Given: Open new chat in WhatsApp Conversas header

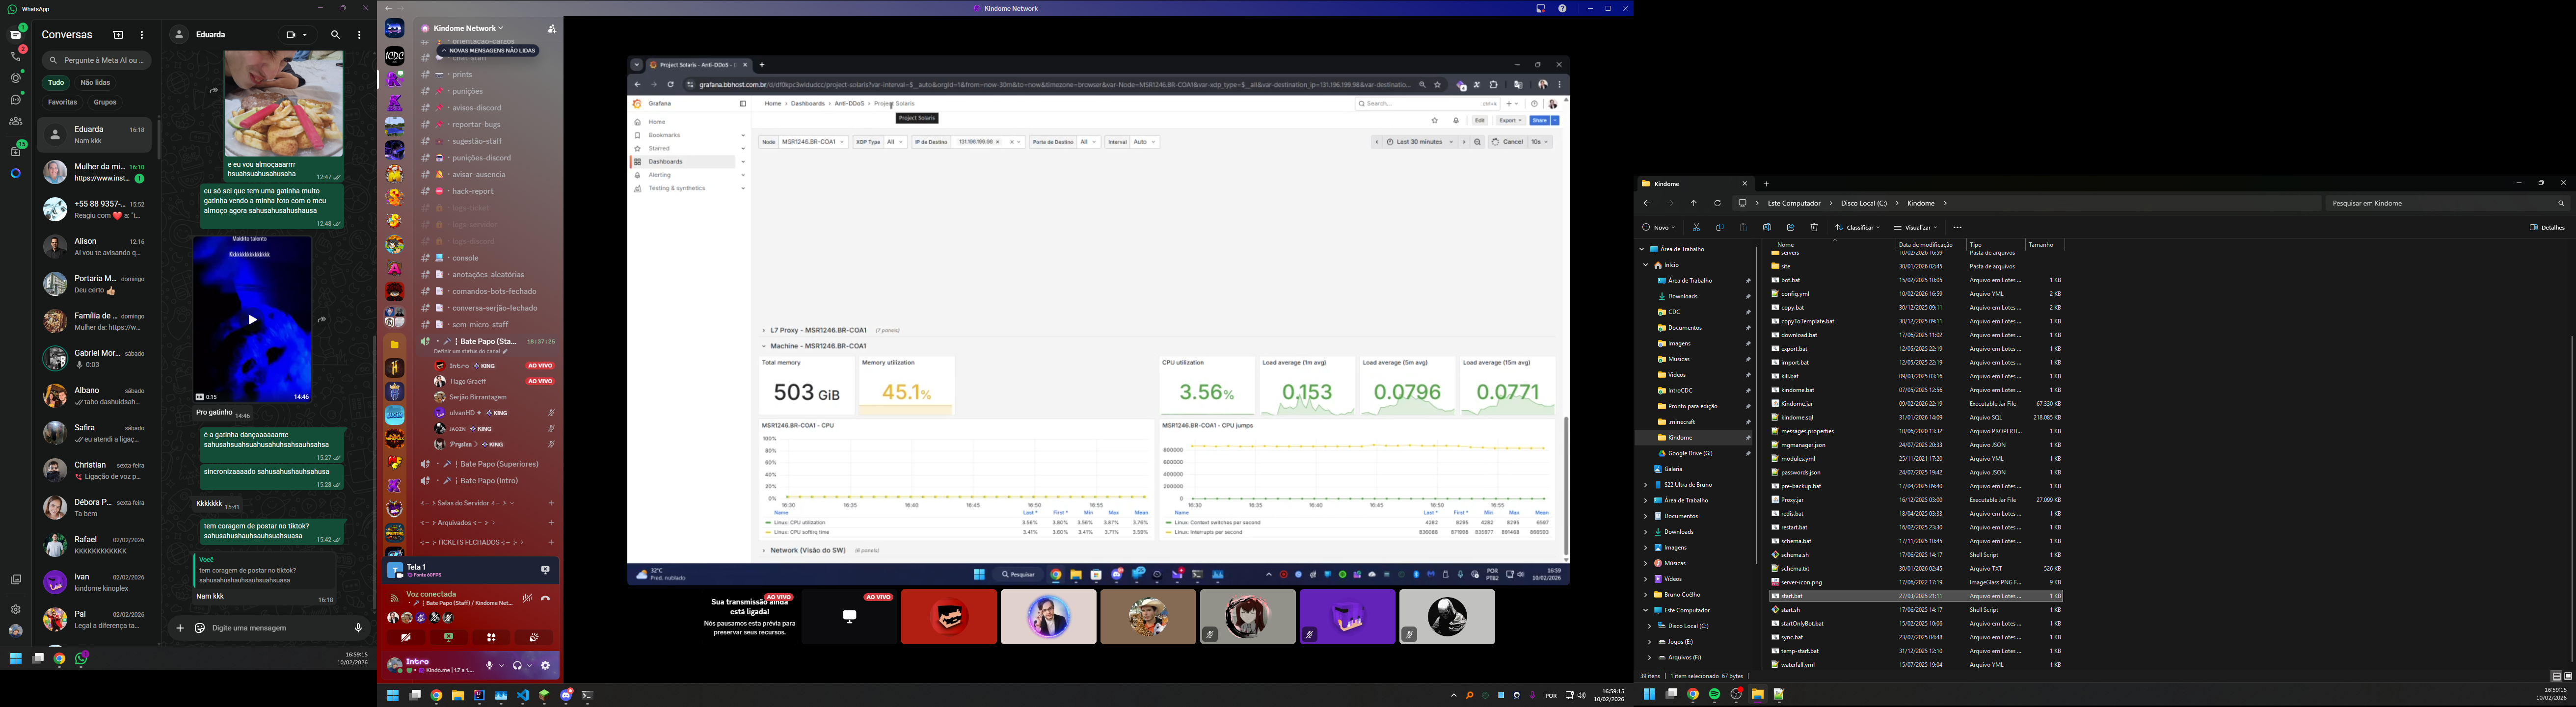Looking at the screenshot, I should pyautogui.click(x=118, y=35).
